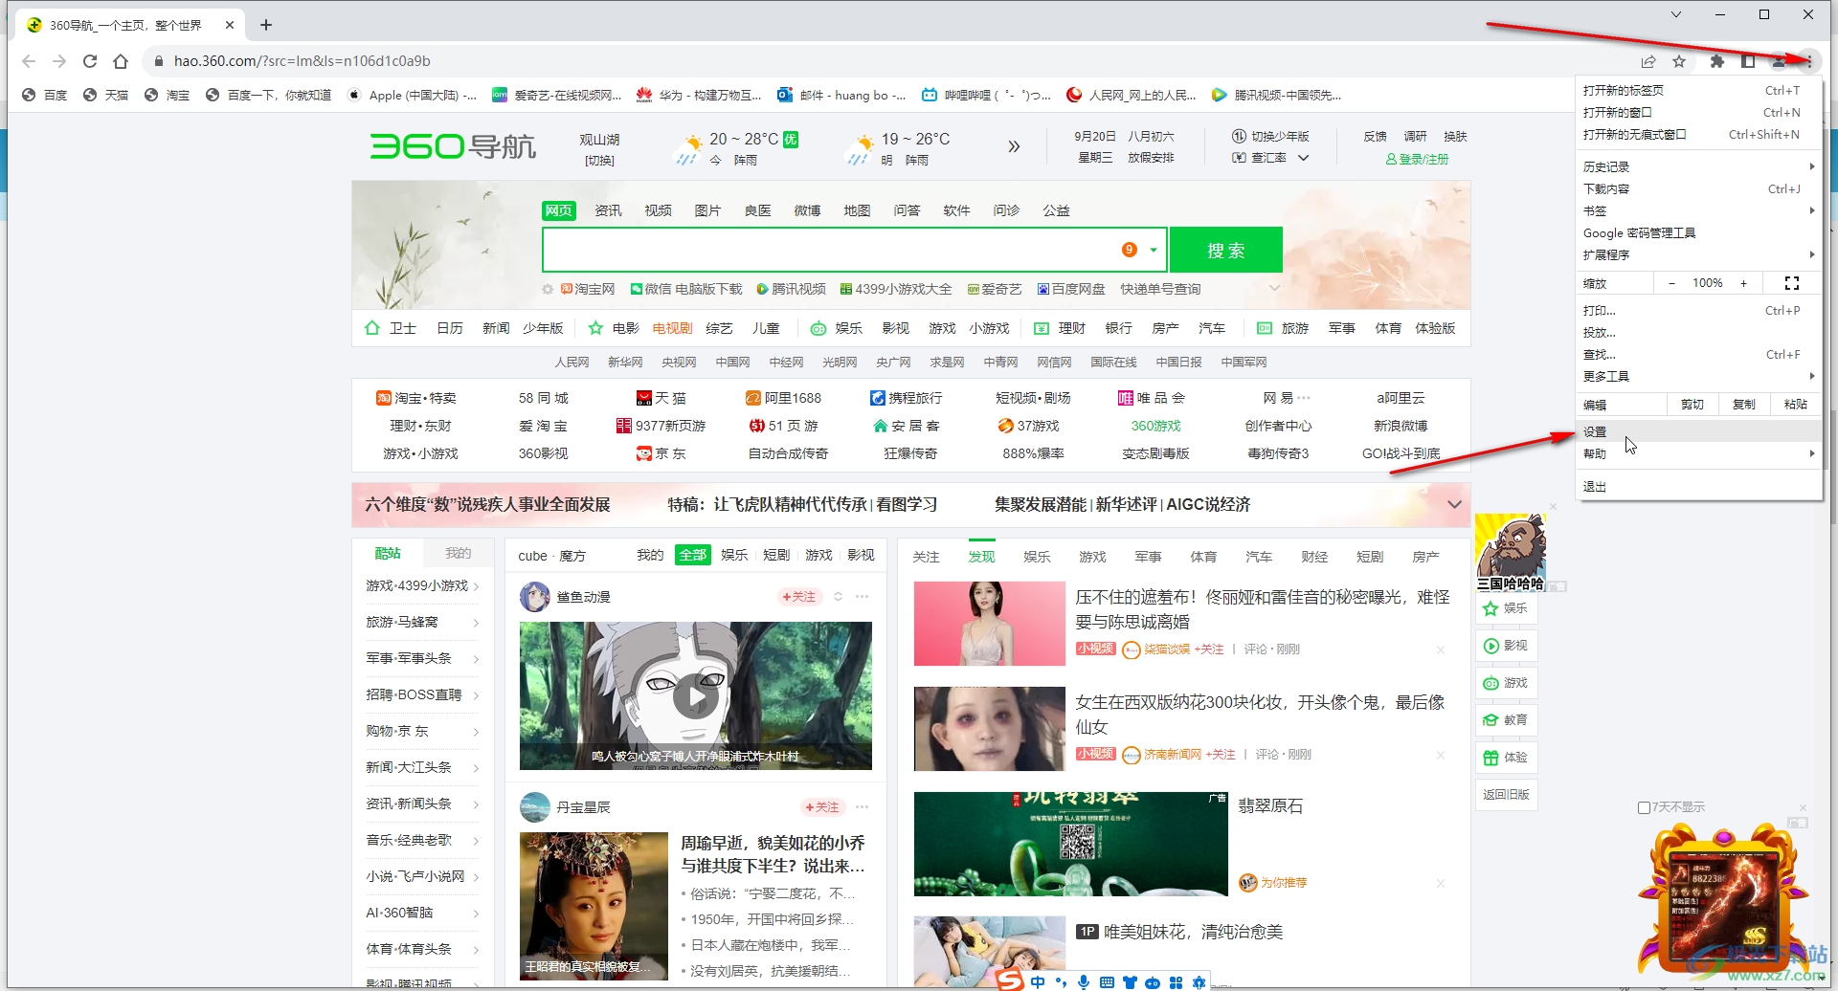Screen dimensions: 1838x991
Task: Click 换肤 to change skin
Action: click(1455, 137)
